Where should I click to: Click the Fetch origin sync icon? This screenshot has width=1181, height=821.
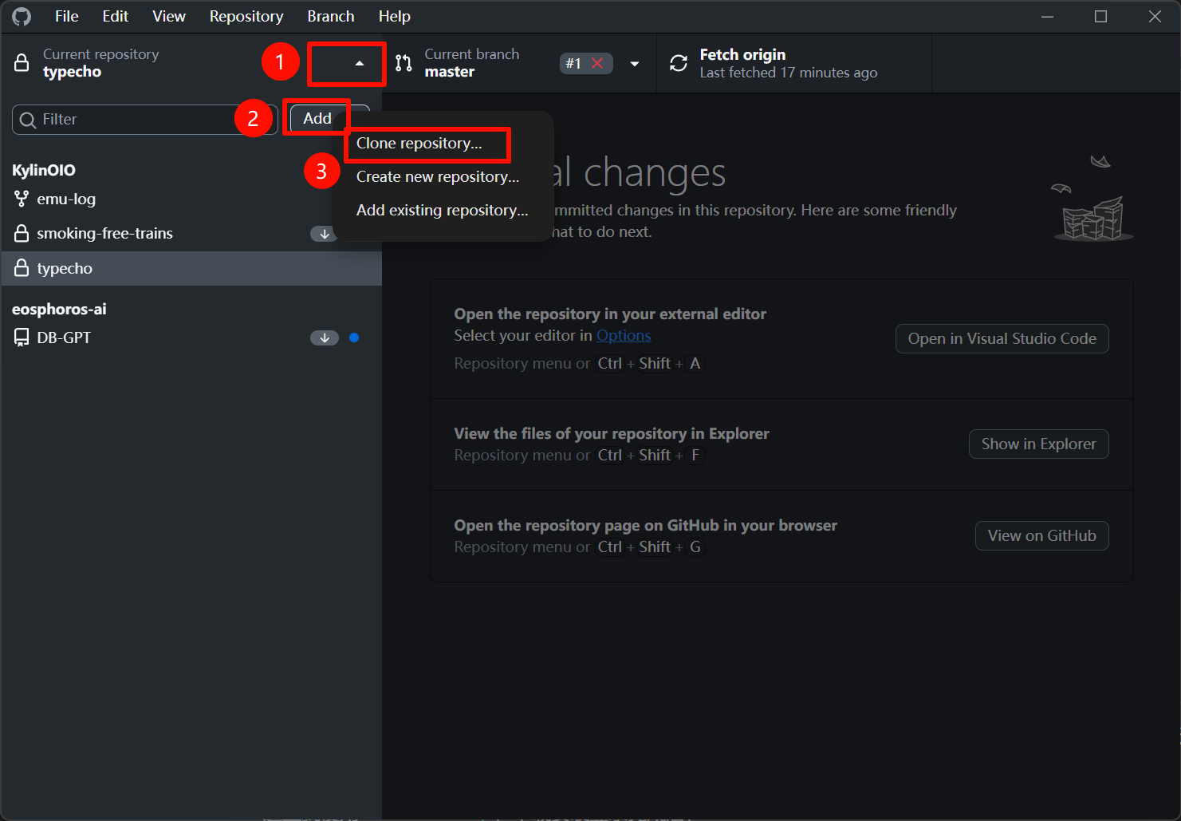point(679,63)
